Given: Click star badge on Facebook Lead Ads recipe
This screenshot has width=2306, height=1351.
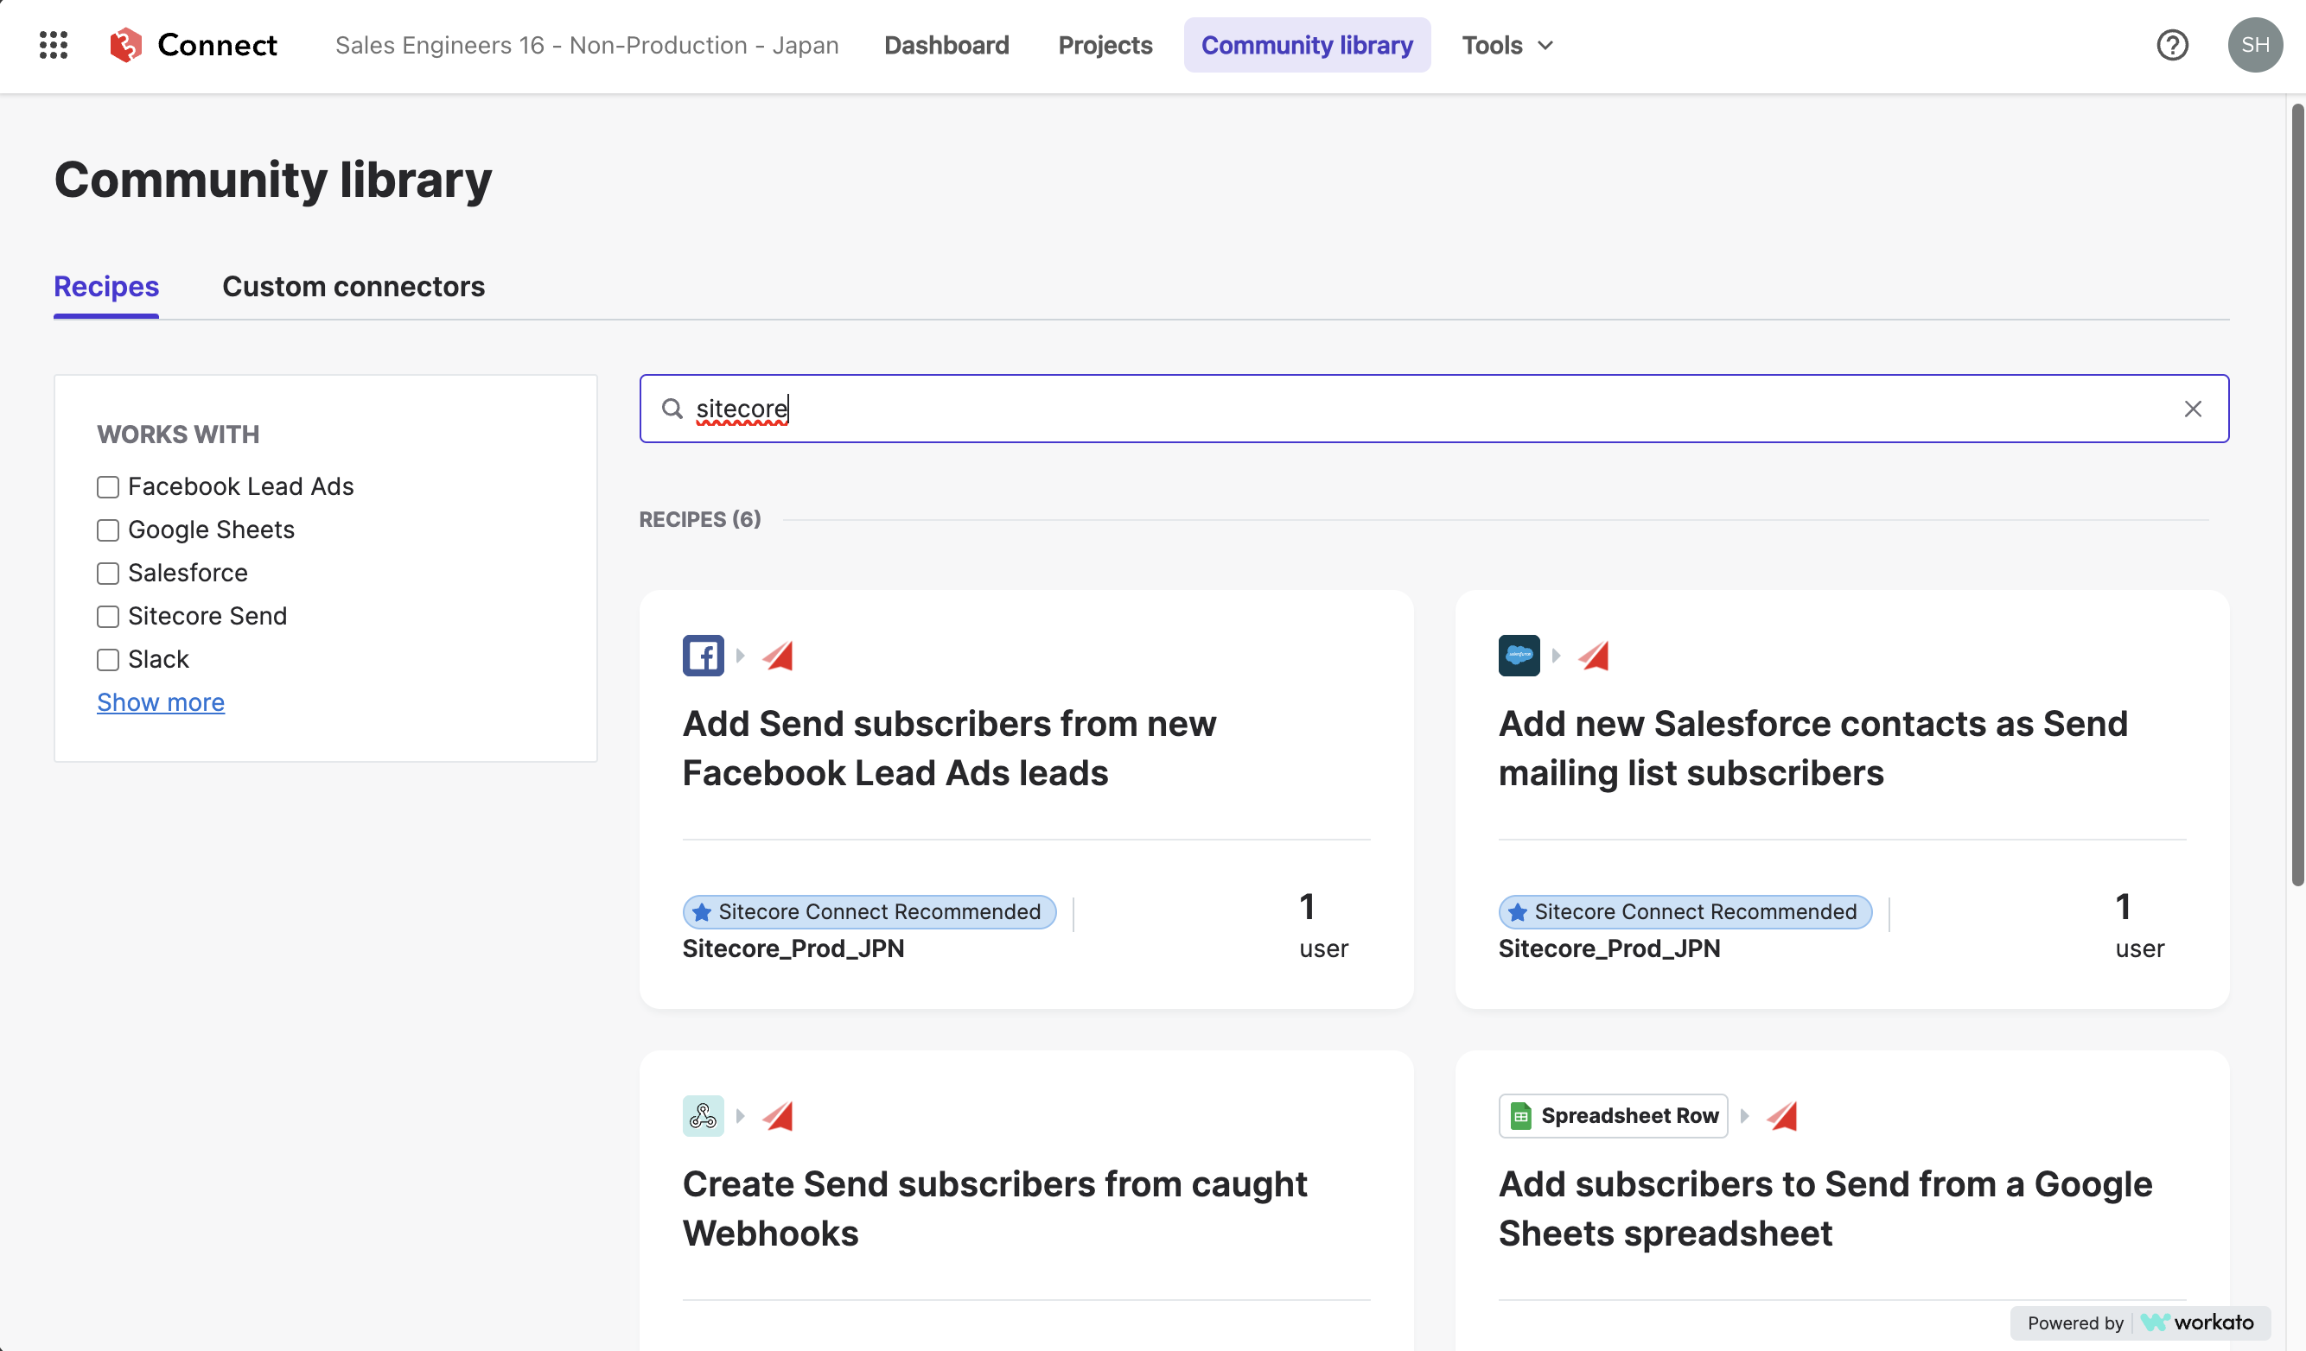Looking at the screenshot, I should click(x=870, y=912).
